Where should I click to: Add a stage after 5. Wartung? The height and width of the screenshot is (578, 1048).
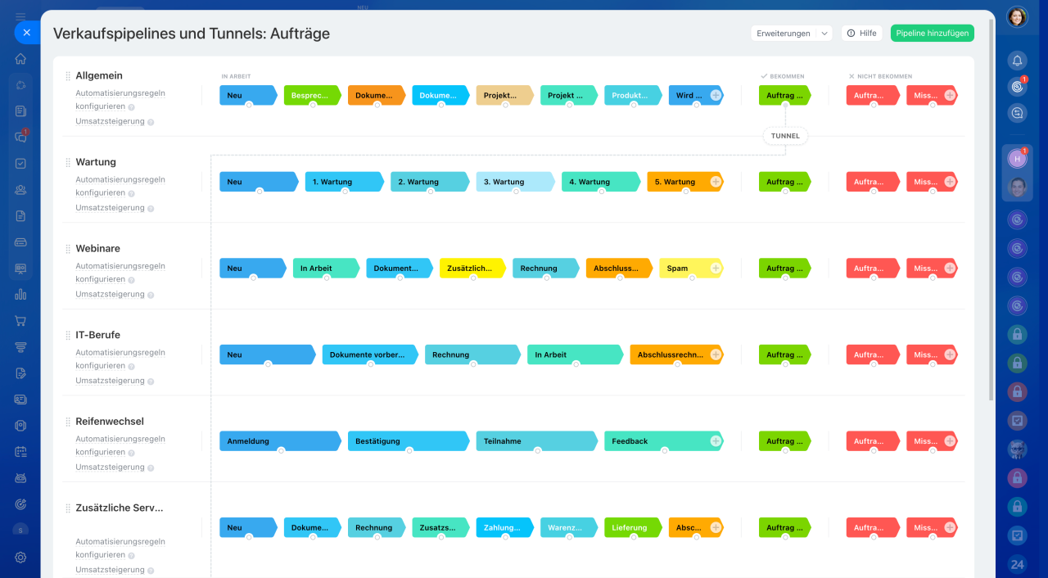[x=716, y=182]
